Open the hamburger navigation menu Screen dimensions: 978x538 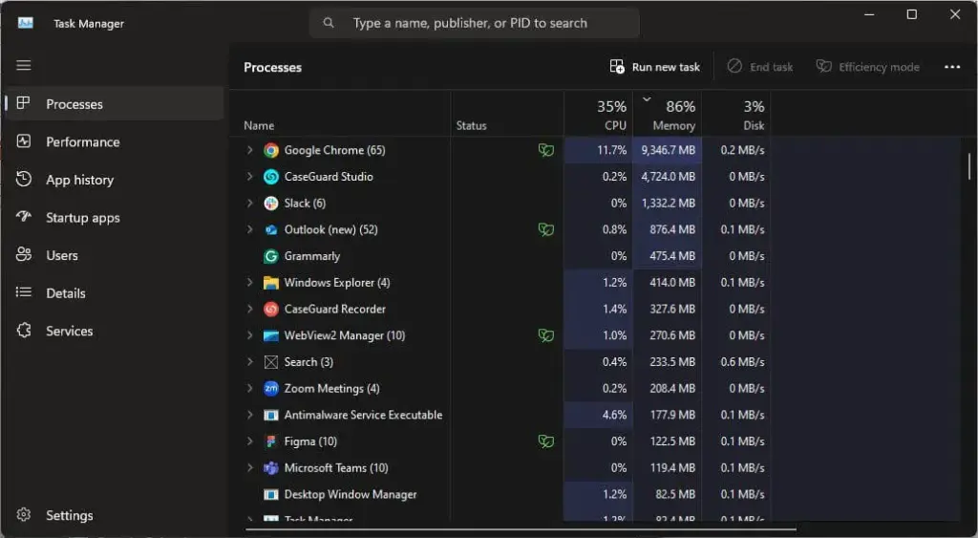tap(24, 66)
